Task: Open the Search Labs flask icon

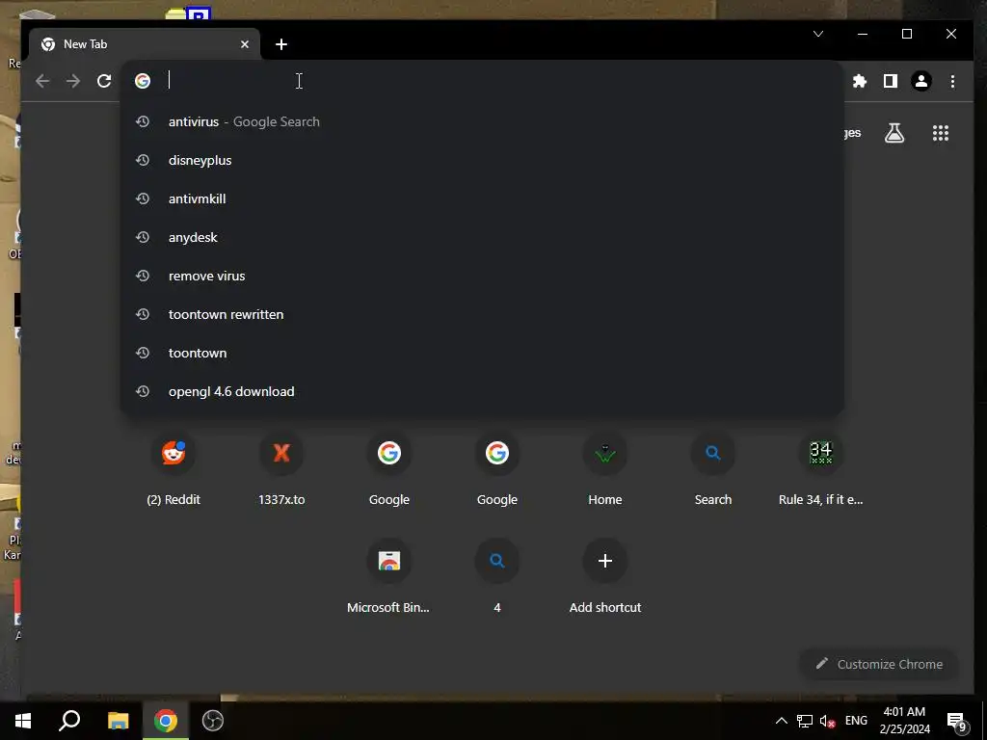Action: pos(894,133)
